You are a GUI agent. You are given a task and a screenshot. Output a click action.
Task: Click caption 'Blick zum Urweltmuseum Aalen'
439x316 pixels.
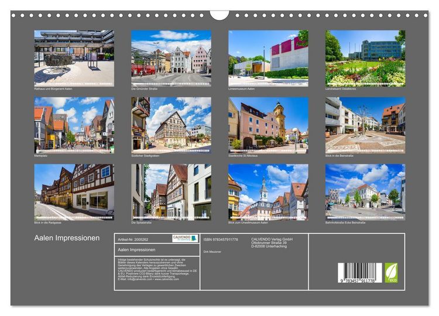click(x=248, y=222)
